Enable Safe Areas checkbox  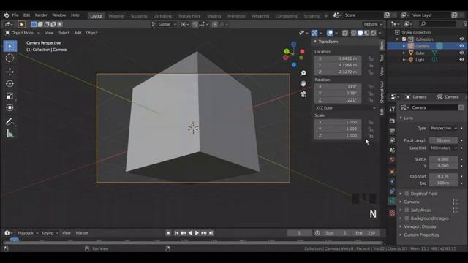[407, 210]
